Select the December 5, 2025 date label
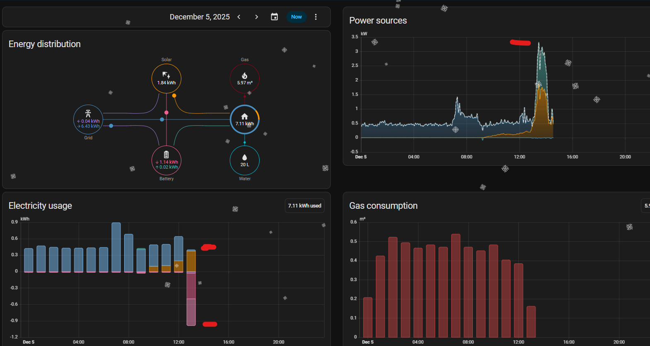The width and height of the screenshot is (650, 346). tap(200, 17)
